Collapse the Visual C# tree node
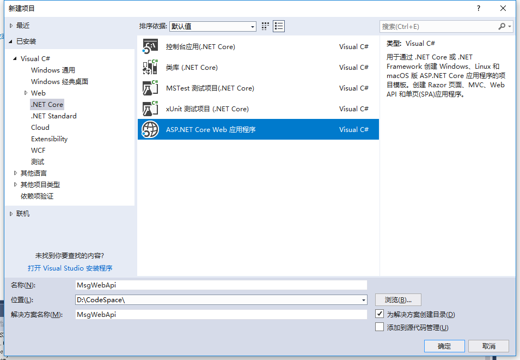This screenshot has height=360, width=520. (15, 58)
